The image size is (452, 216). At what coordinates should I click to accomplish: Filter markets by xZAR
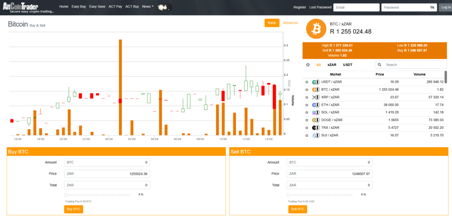pyautogui.click(x=332, y=65)
